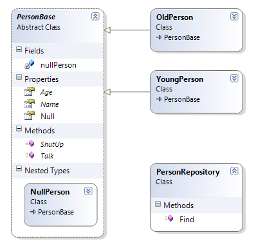Expand the YoungPerson class shape
This screenshot has height=248, width=256.
pyautogui.click(x=234, y=78)
